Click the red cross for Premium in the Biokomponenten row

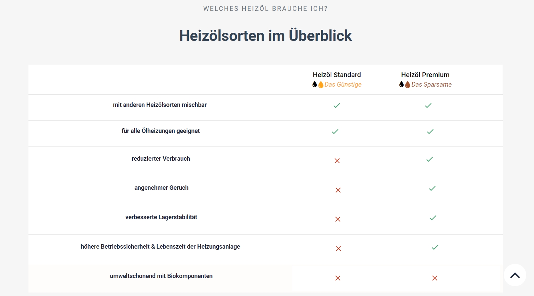tap(435, 278)
